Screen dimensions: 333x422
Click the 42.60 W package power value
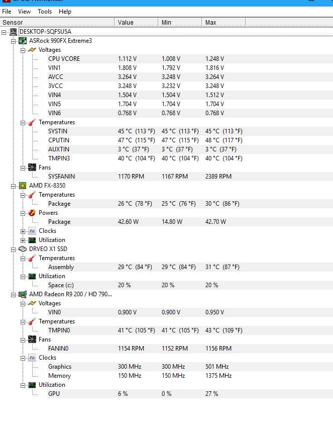point(128,222)
